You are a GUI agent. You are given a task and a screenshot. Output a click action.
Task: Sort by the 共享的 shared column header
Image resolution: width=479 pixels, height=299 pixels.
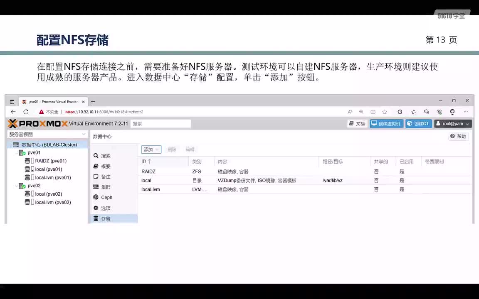383,162
